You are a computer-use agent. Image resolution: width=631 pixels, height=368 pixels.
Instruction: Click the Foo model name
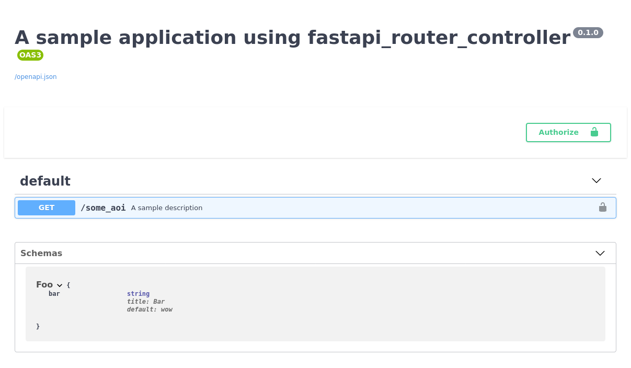click(x=44, y=284)
